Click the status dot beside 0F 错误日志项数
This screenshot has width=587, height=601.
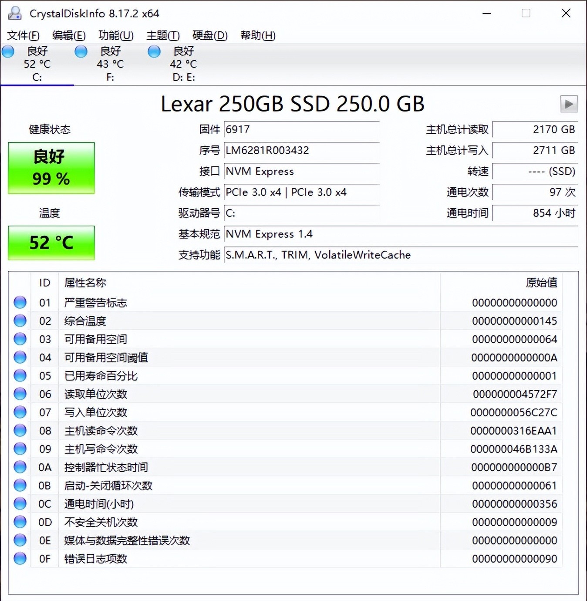click(20, 558)
